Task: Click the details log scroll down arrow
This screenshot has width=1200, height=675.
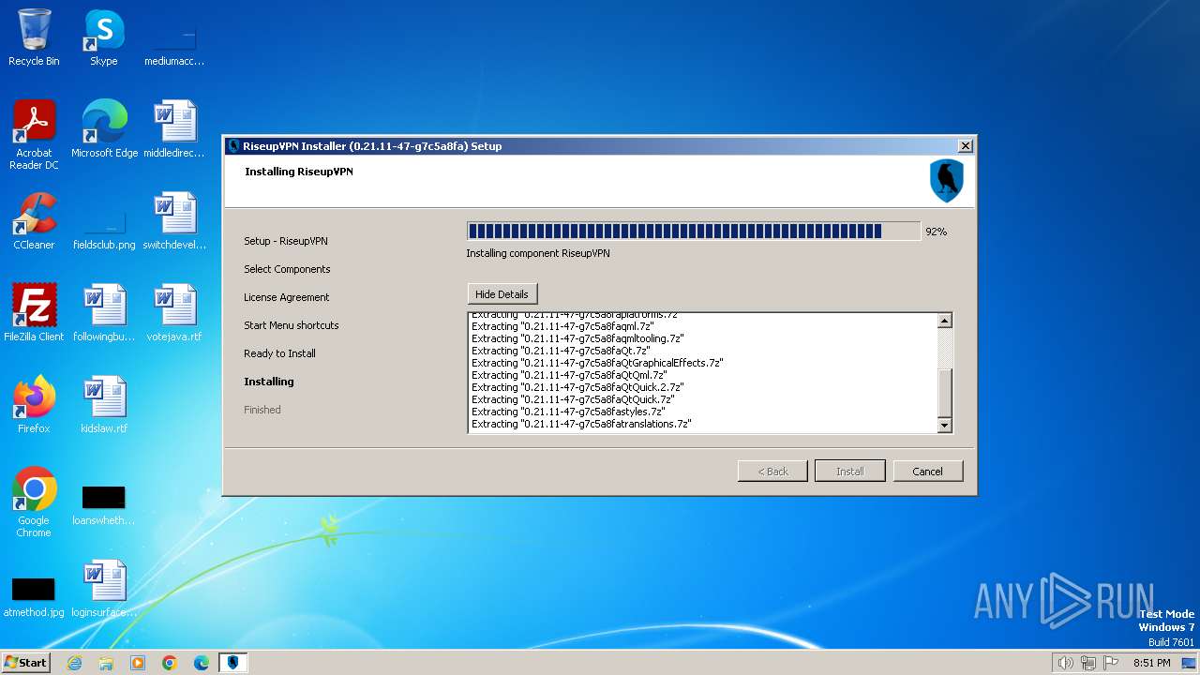Action: pyautogui.click(x=945, y=426)
